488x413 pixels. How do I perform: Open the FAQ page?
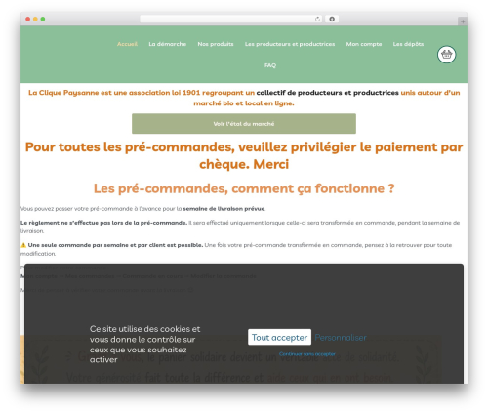[x=270, y=65]
